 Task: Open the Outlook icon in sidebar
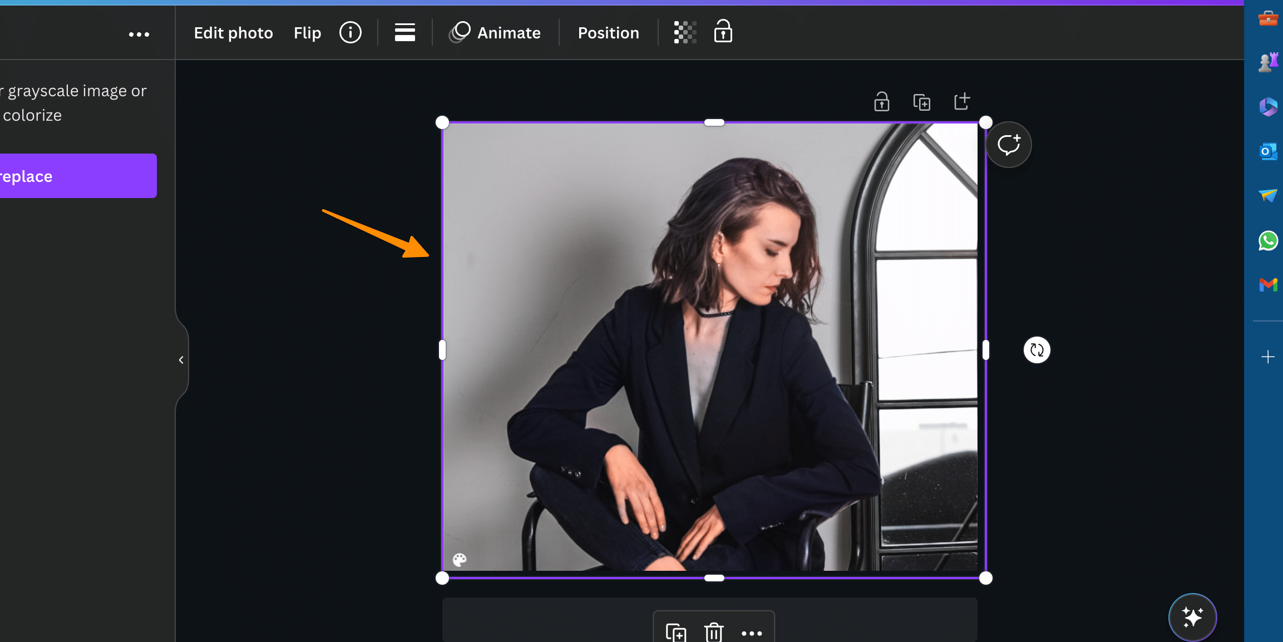tap(1268, 151)
